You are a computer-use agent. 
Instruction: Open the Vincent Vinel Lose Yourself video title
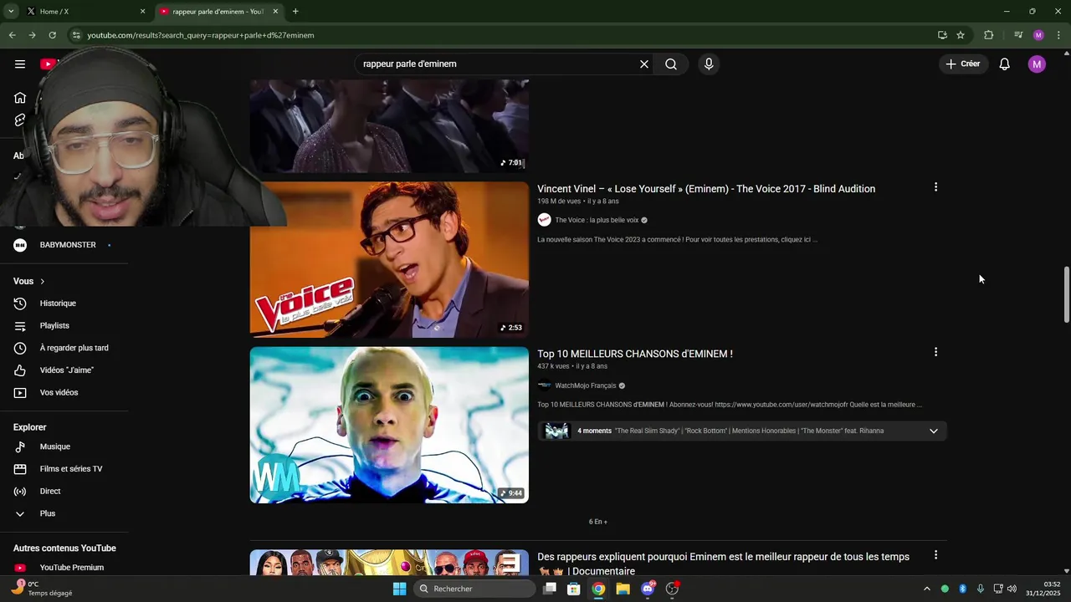[x=706, y=189]
